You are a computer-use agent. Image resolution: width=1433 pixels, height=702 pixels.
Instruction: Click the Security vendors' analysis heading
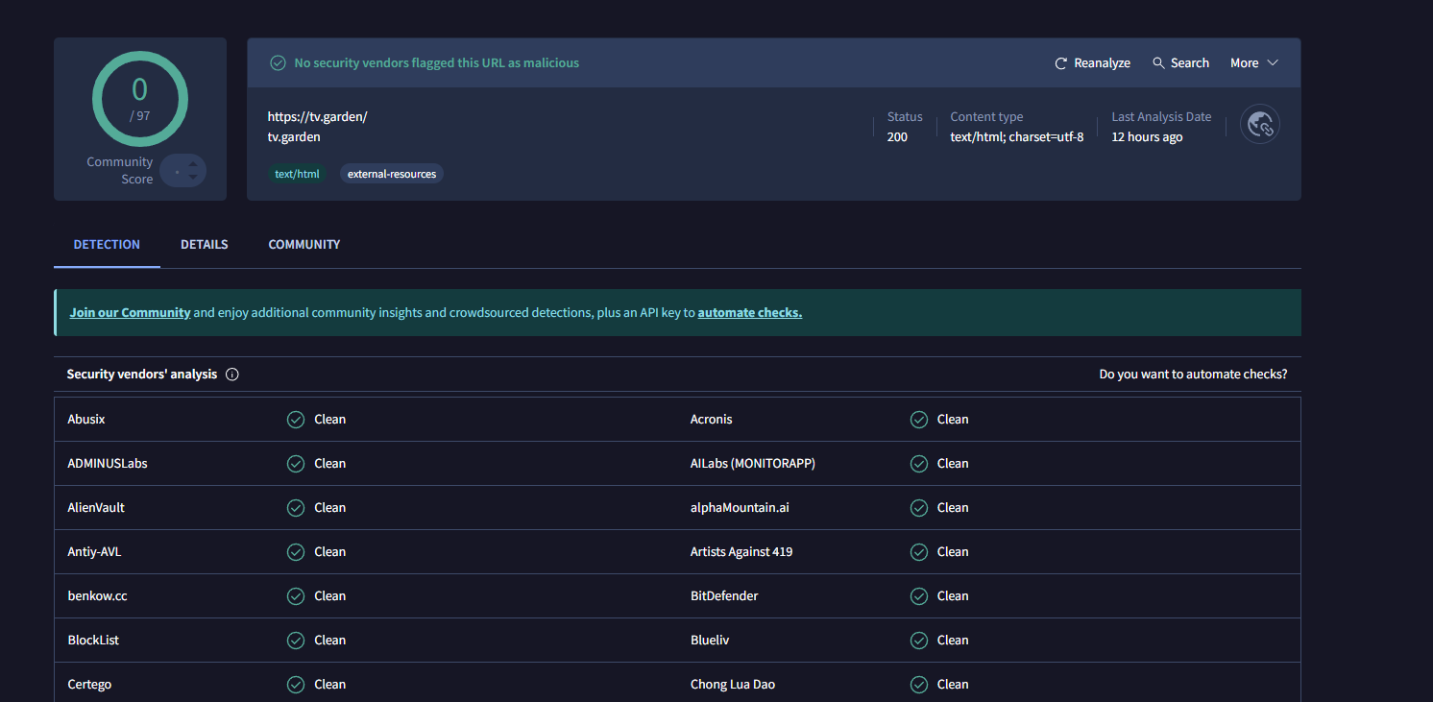(x=142, y=375)
